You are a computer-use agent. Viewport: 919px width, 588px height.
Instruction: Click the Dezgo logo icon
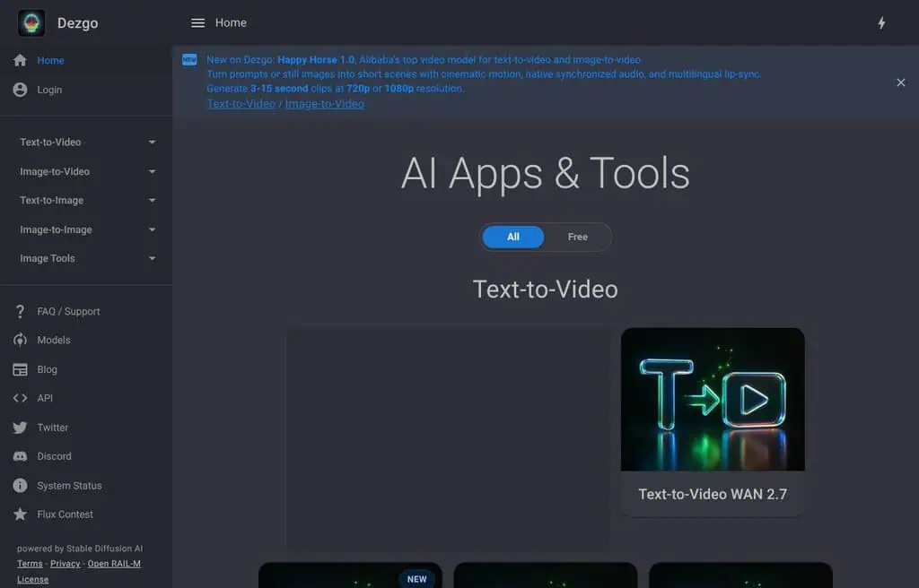coord(31,22)
